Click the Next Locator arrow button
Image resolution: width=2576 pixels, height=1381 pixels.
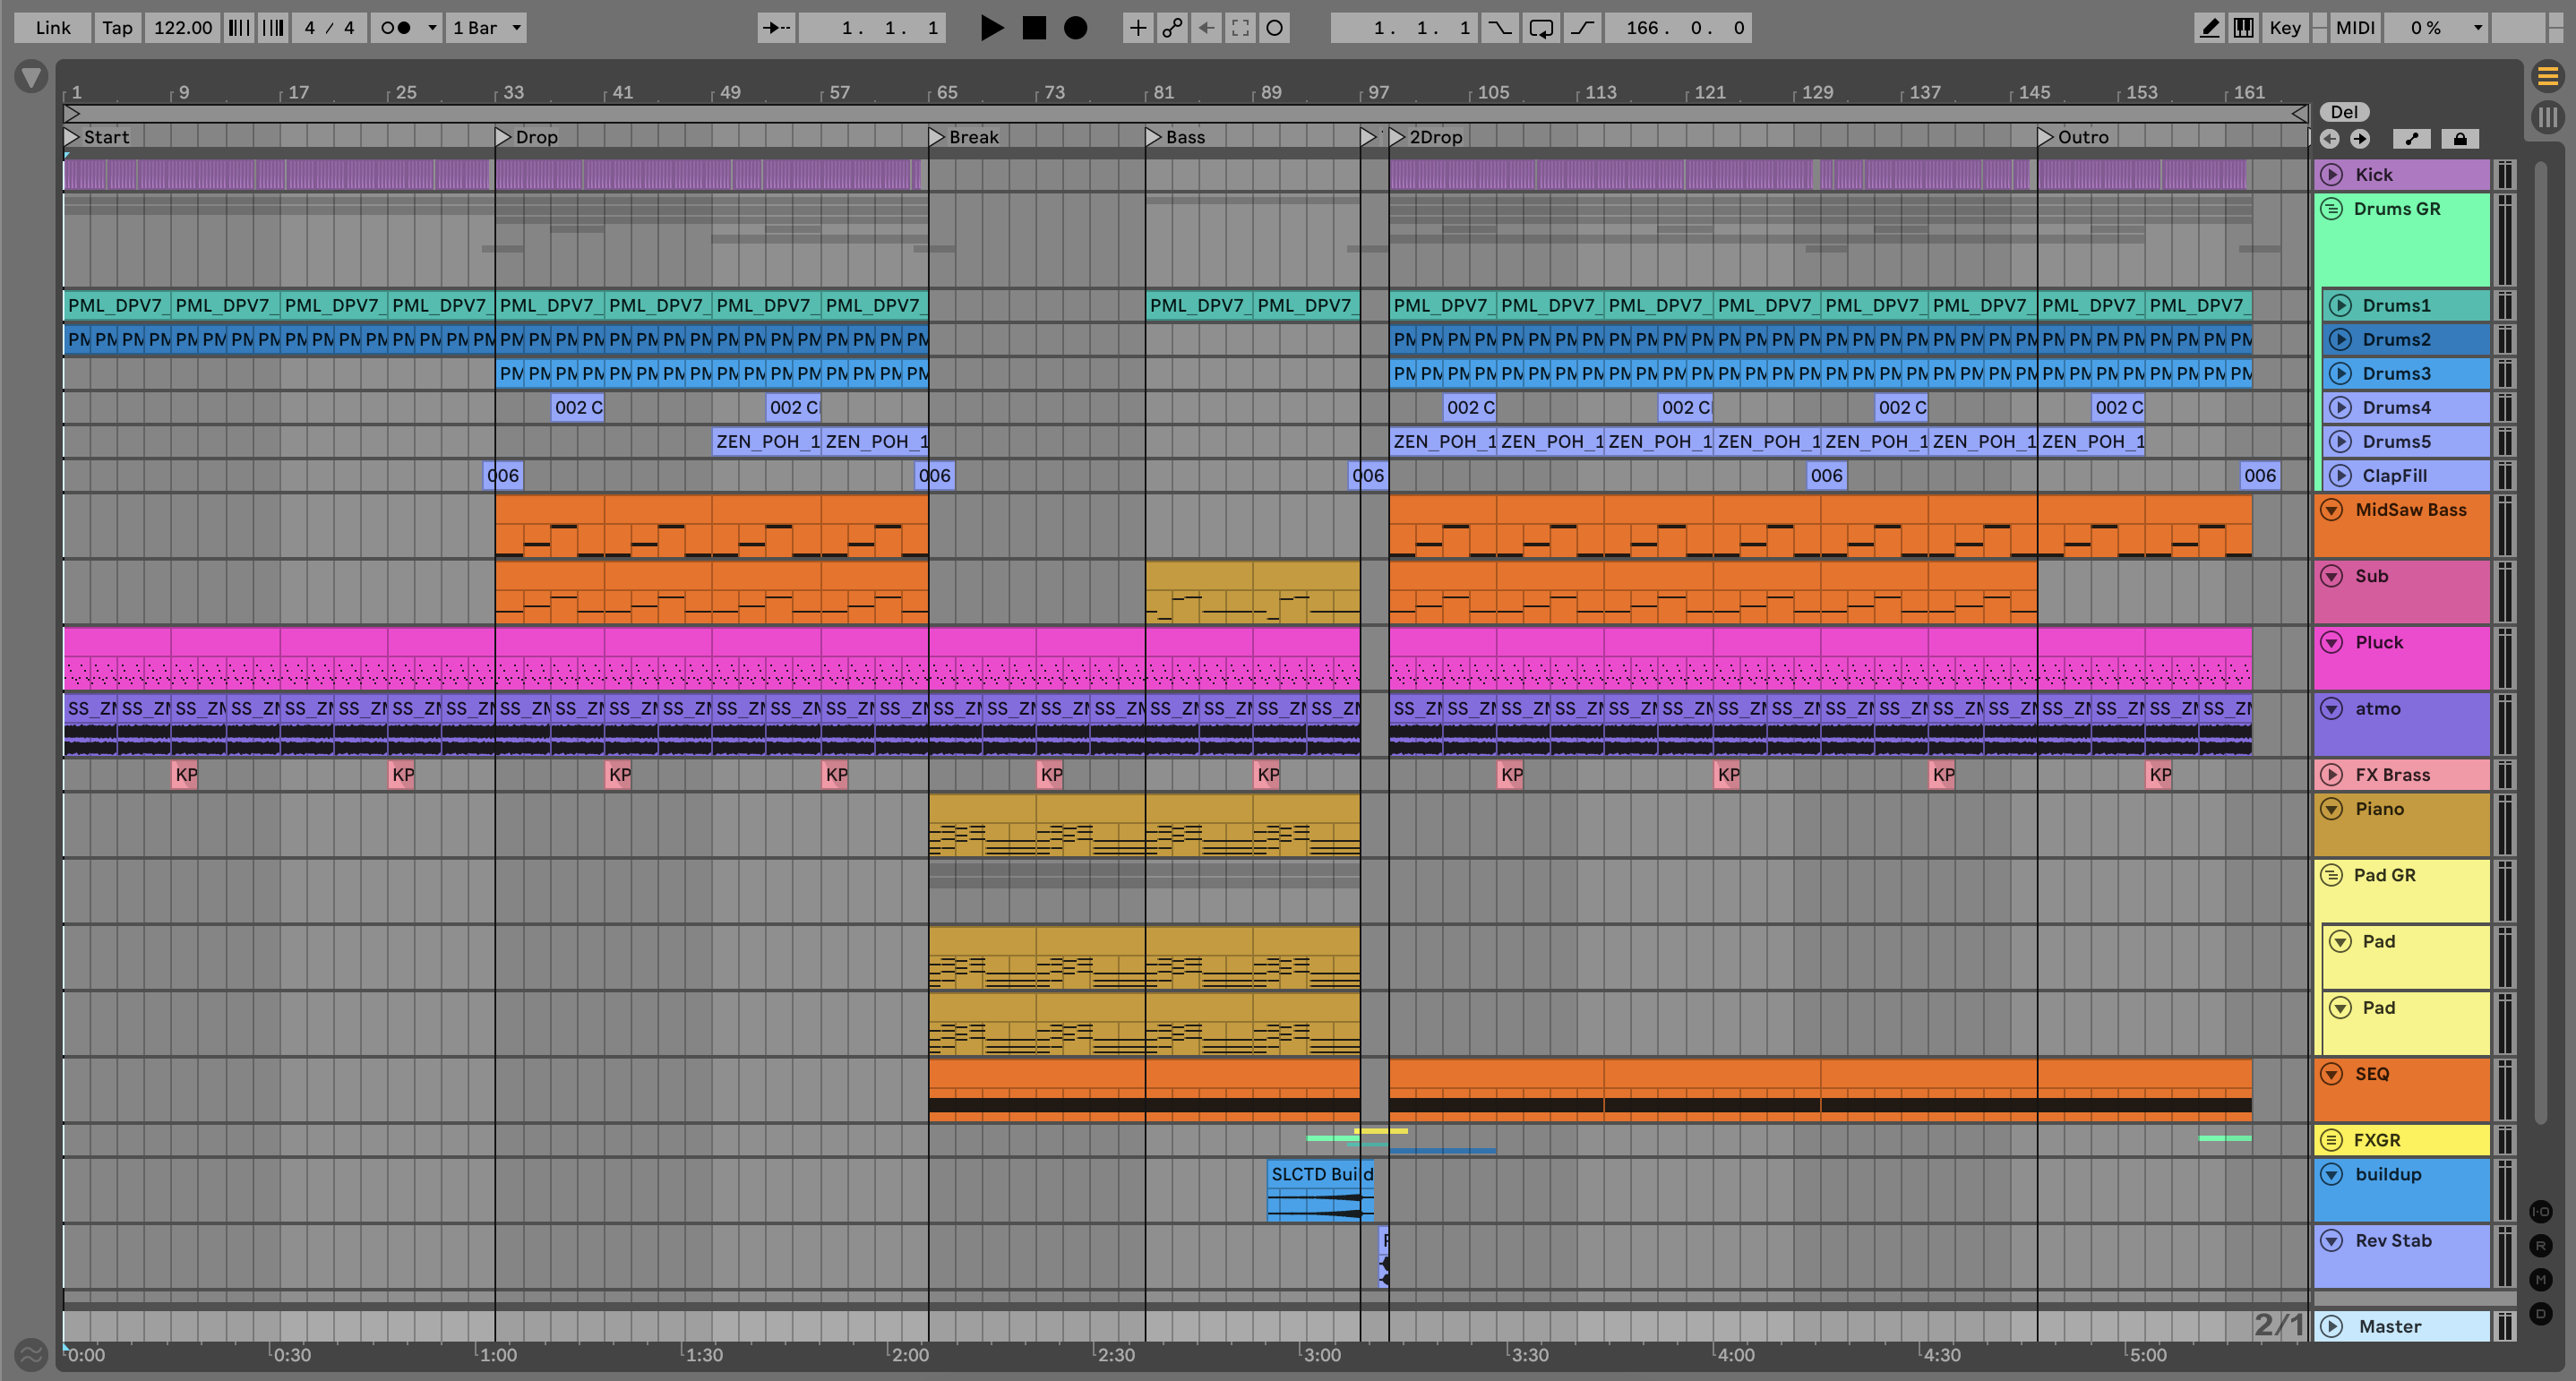point(2360,139)
